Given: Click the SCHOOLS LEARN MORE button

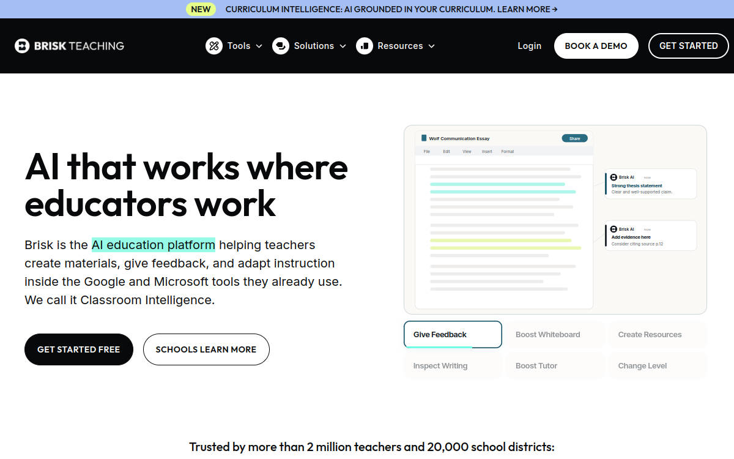Looking at the screenshot, I should coord(206,349).
